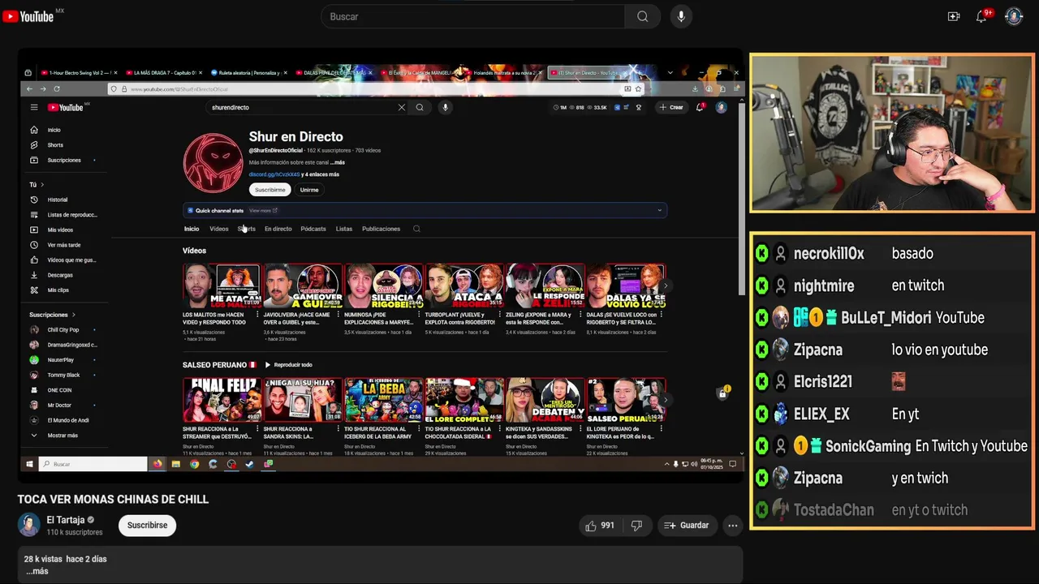
Task: Expand the Tú section chevron
Action: pyautogui.click(x=41, y=184)
